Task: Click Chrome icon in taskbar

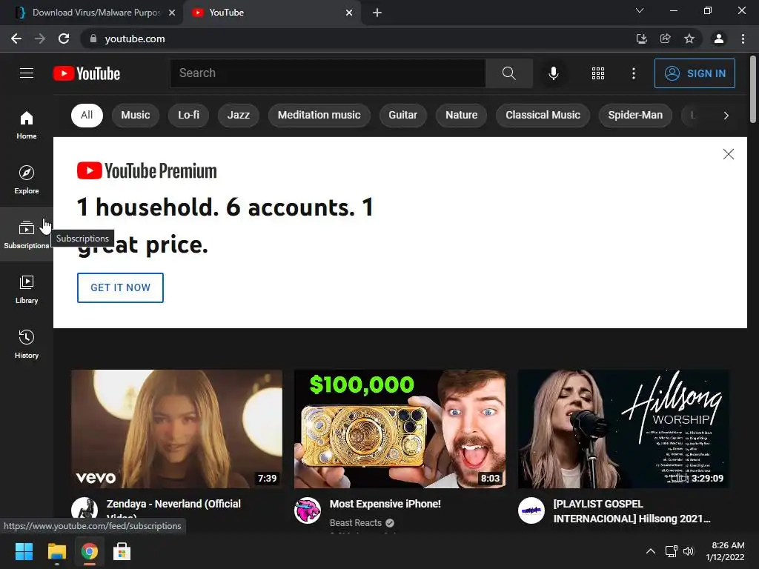Action: tap(89, 551)
